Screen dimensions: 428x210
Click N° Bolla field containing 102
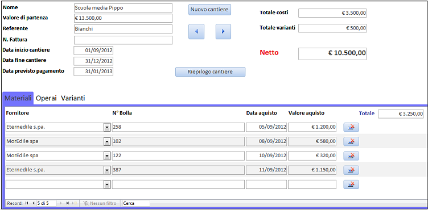[x=178, y=141]
